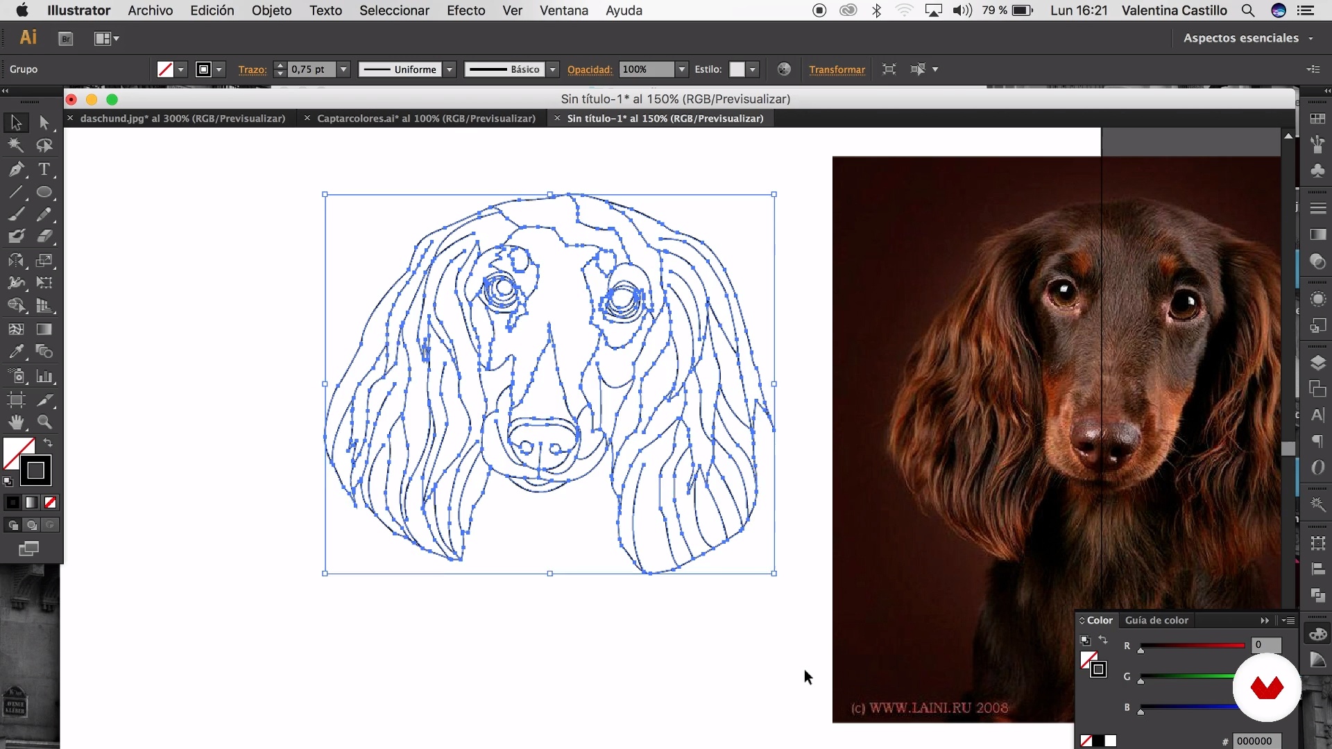Select the Selection tool in toolbox
1332x749 pixels.
pos(16,123)
